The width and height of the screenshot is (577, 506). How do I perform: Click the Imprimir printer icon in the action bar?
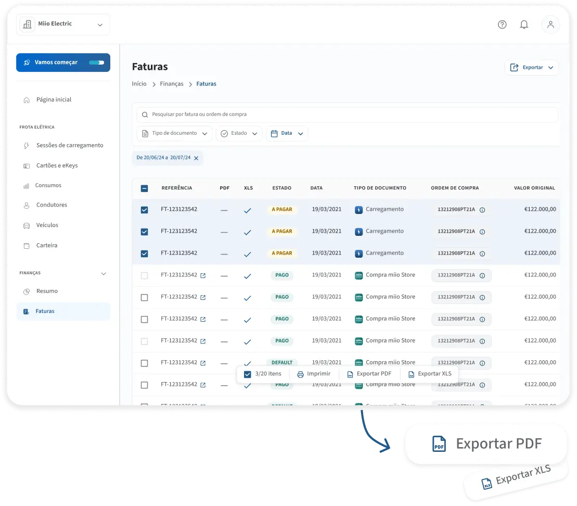(299, 374)
